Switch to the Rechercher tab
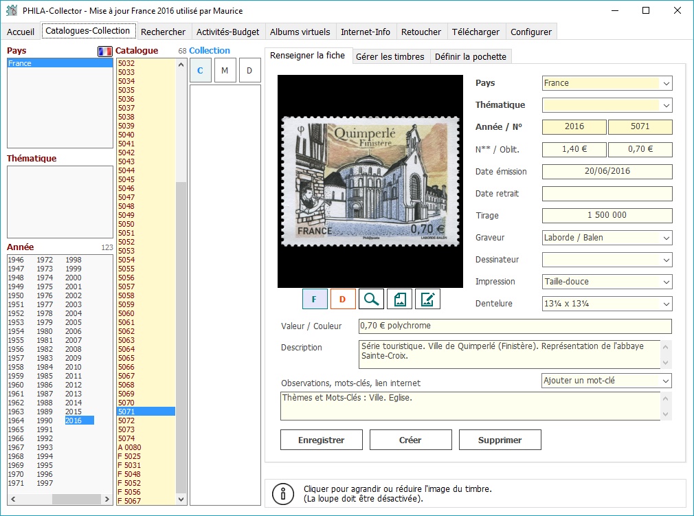Image resolution: width=694 pixels, height=516 pixels. tap(163, 32)
